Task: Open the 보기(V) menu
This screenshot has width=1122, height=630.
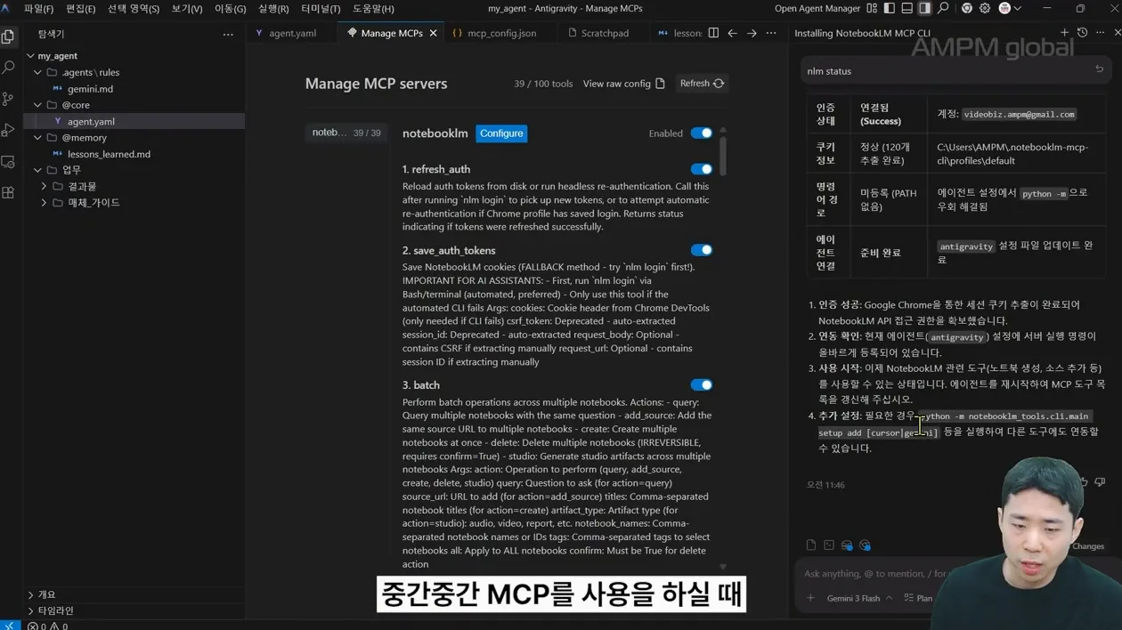Action: pyautogui.click(x=186, y=9)
